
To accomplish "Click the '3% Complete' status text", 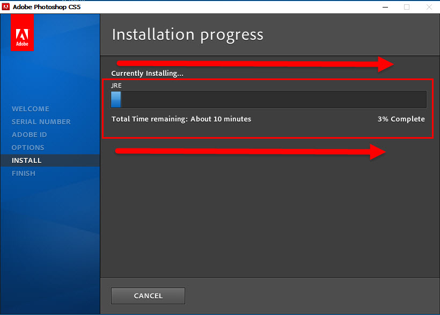I will pyautogui.click(x=401, y=119).
